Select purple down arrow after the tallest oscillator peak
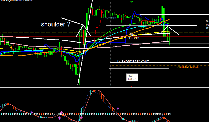This screenshot has height=122, width=209. click(x=118, y=108)
